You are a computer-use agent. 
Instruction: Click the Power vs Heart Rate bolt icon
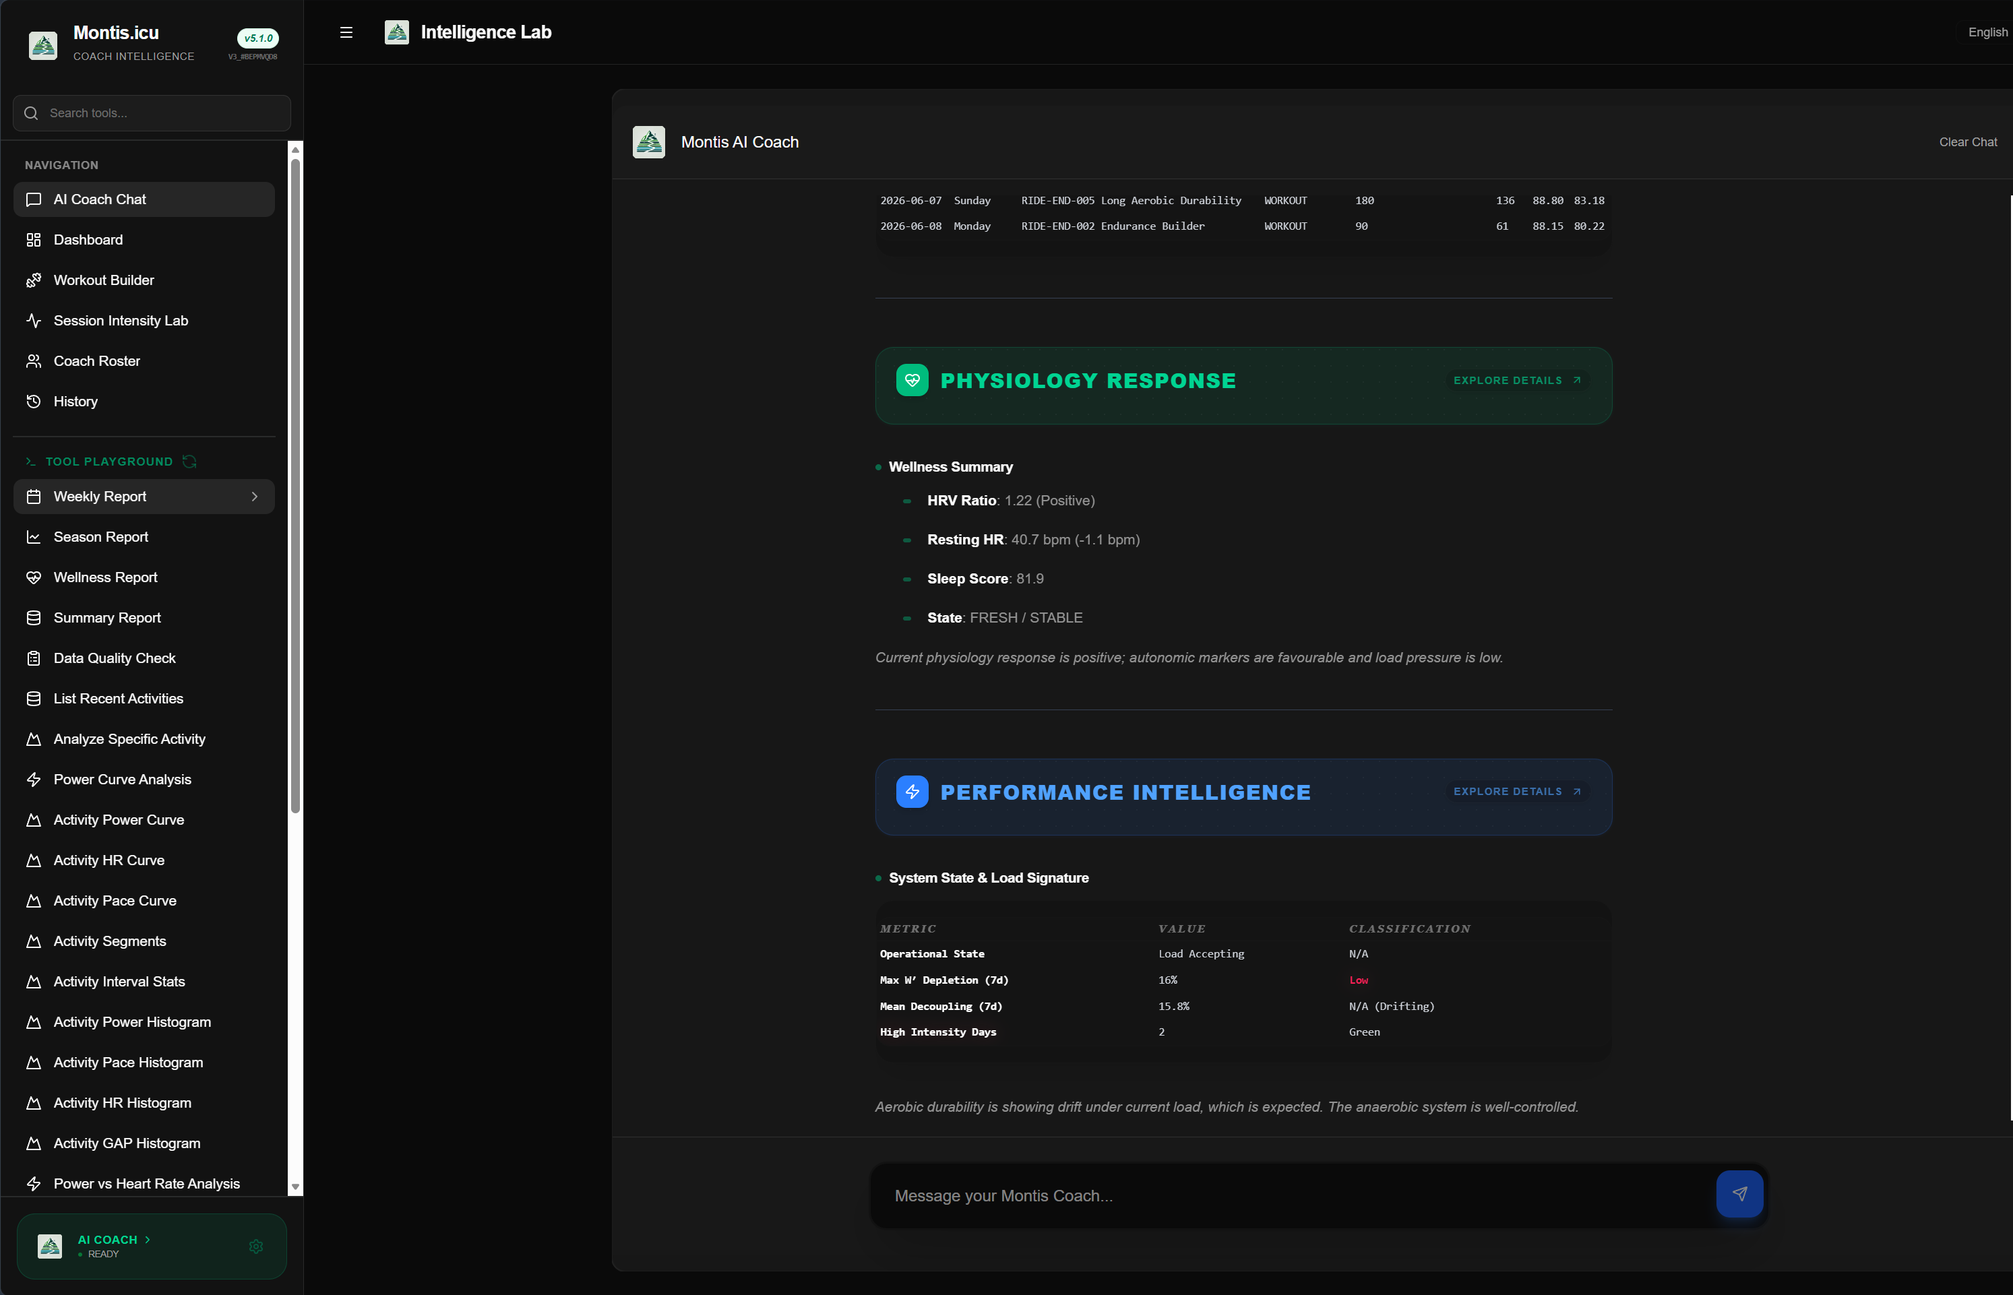click(x=34, y=1183)
